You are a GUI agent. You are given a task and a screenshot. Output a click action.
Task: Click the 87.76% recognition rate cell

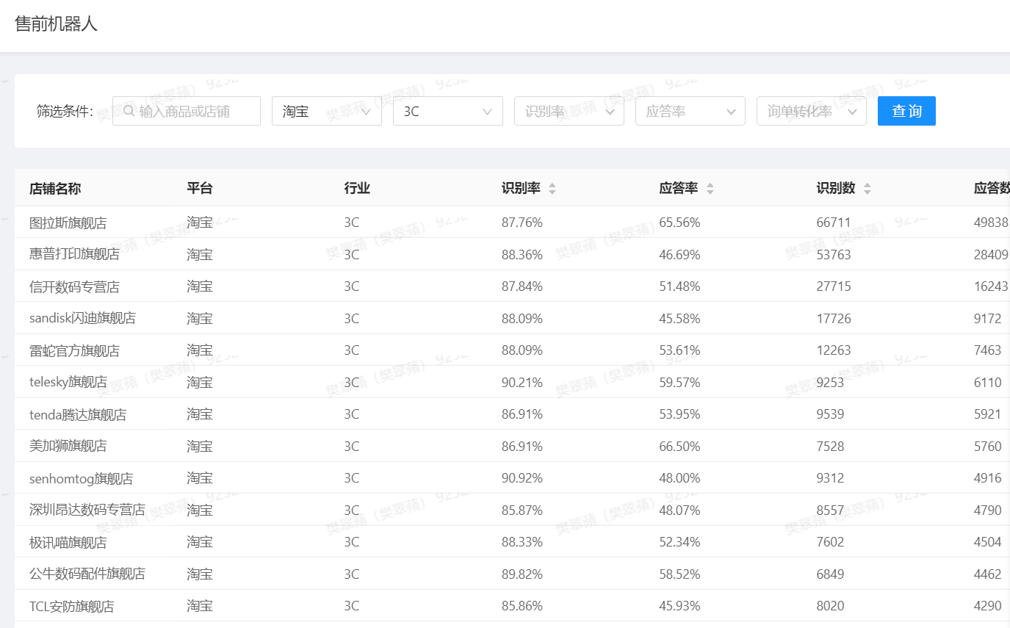(522, 223)
